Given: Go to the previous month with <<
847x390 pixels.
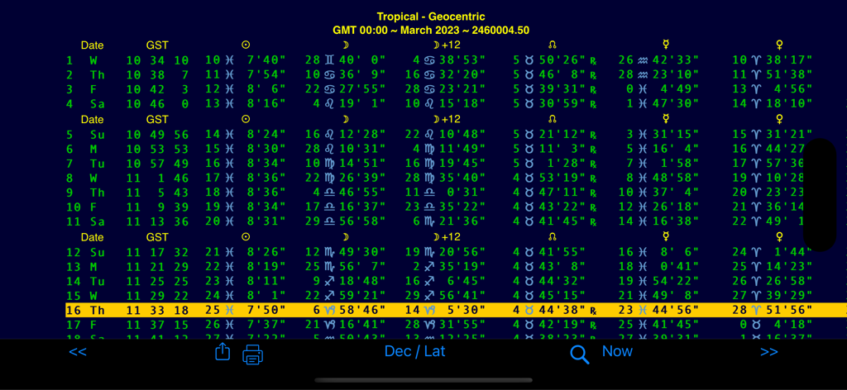Looking at the screenshot, I should pos(78,352).
